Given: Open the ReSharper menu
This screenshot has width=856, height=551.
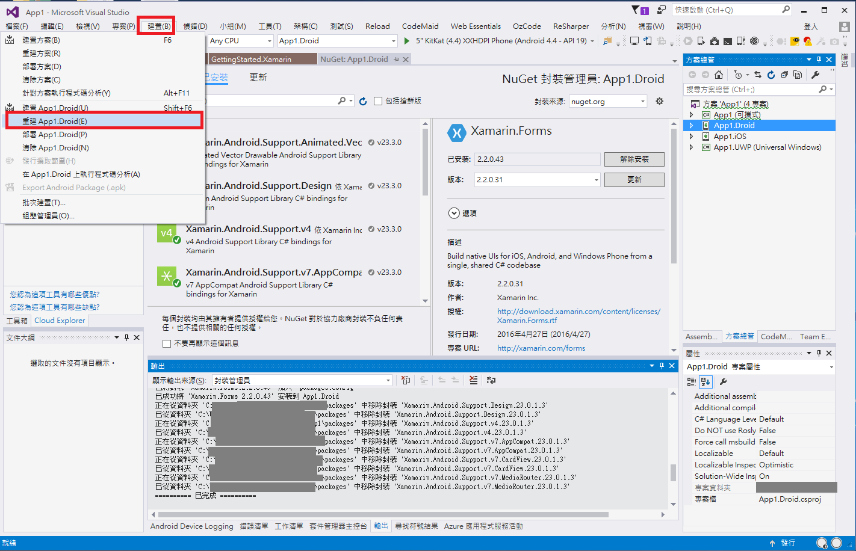Looking at the screenshot, I should 571,26.
